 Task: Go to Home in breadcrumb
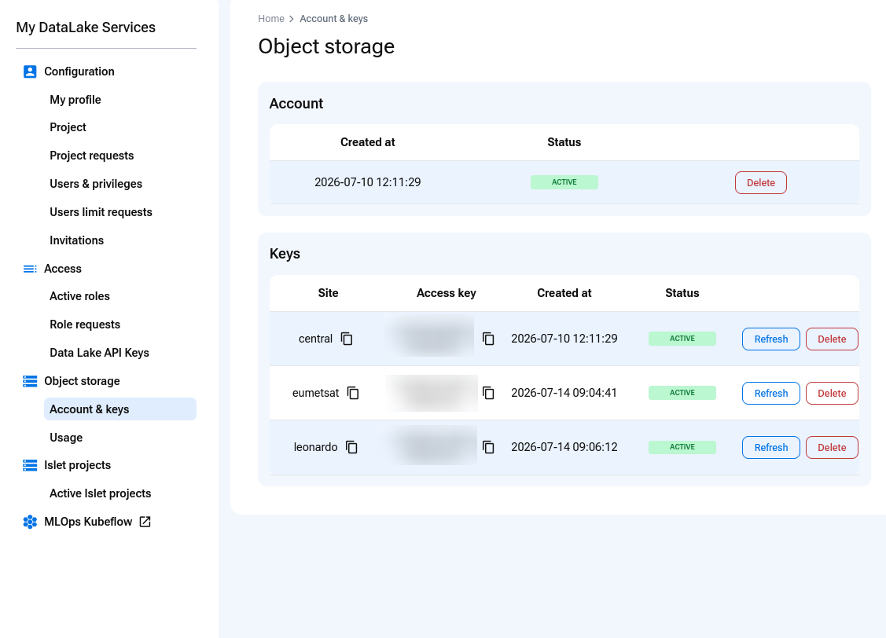(x=271, y=19)
